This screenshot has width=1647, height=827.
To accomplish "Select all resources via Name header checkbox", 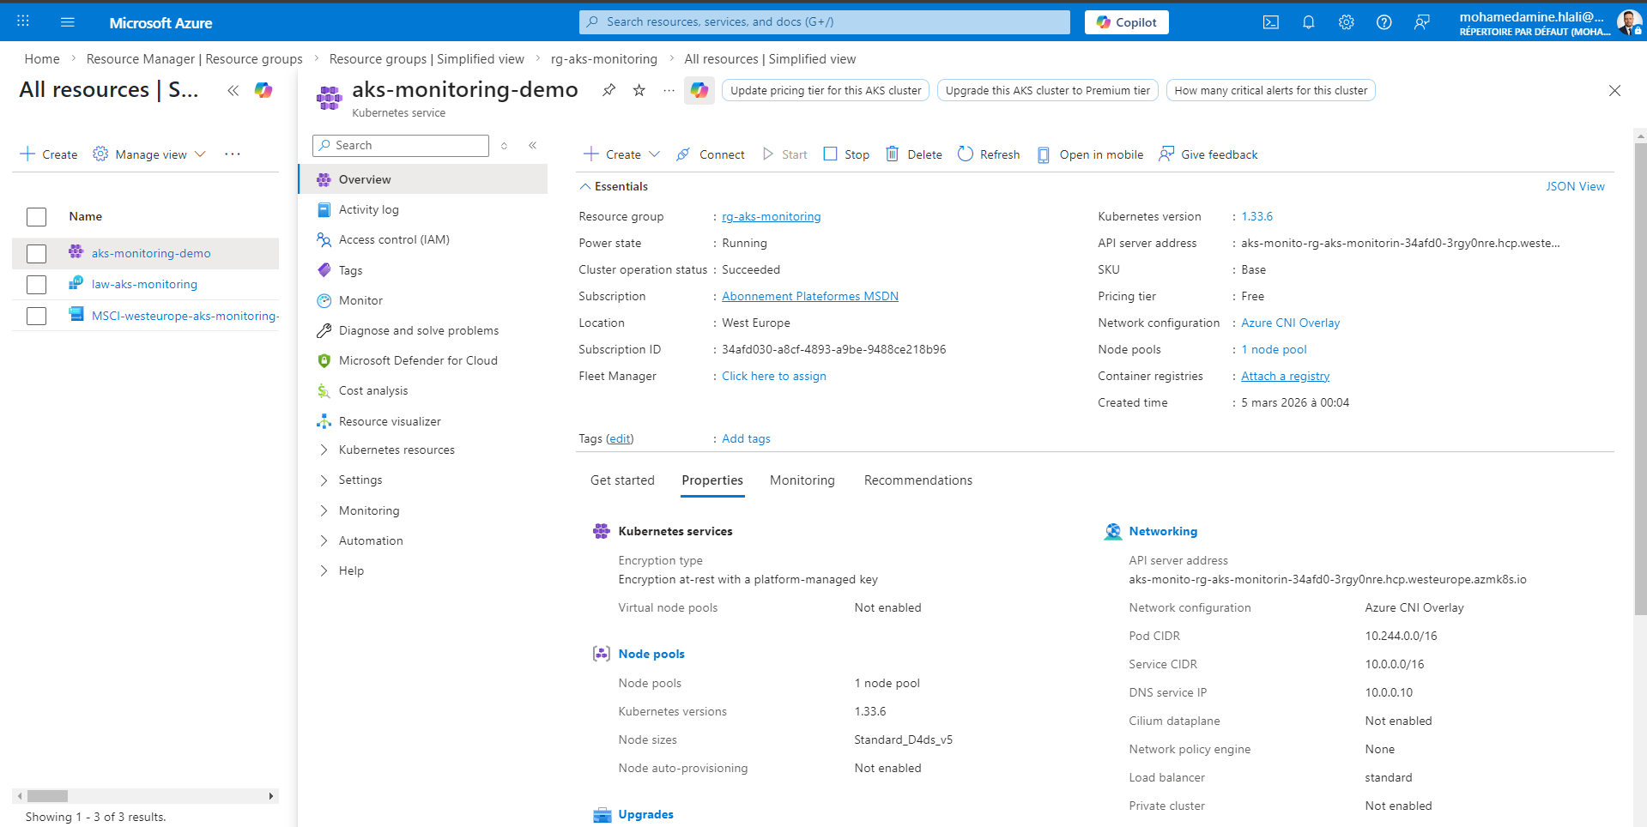I will tap(36, 216).
